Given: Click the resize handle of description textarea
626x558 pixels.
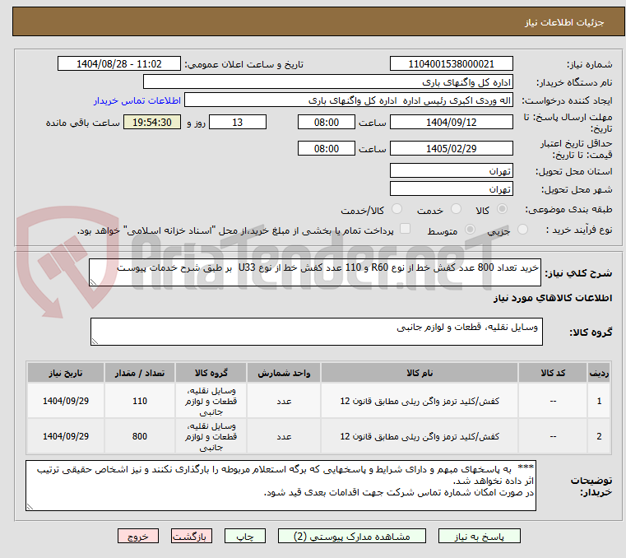Looking at the screenshot, I should coord(93,282).
